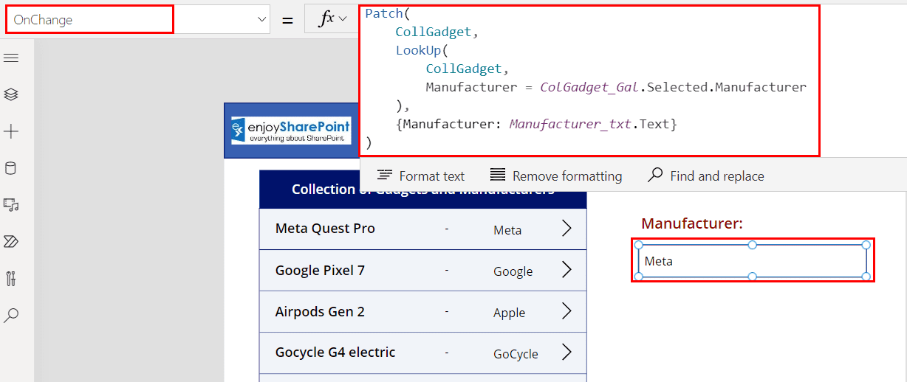907x382 pixels.
Task: Click the Apple manufacturer label
Action: [x=510, y=313]
